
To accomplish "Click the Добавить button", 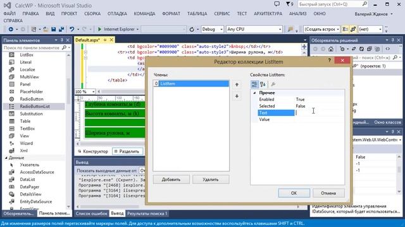I will point(171,180).
